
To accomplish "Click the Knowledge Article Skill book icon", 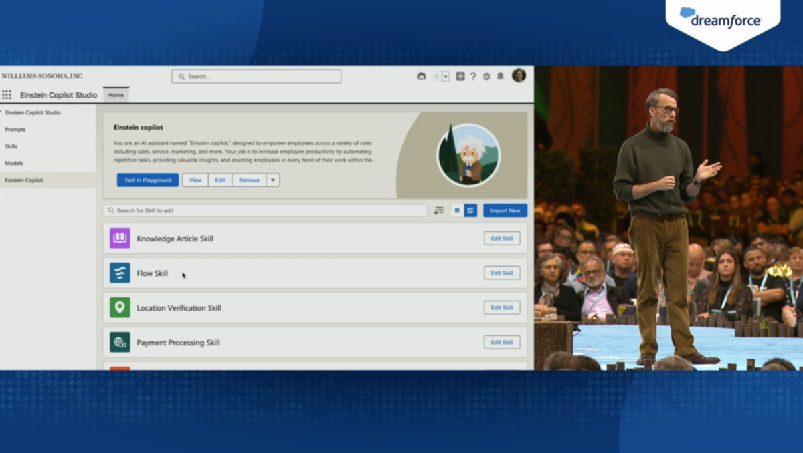I will [120, 238].
